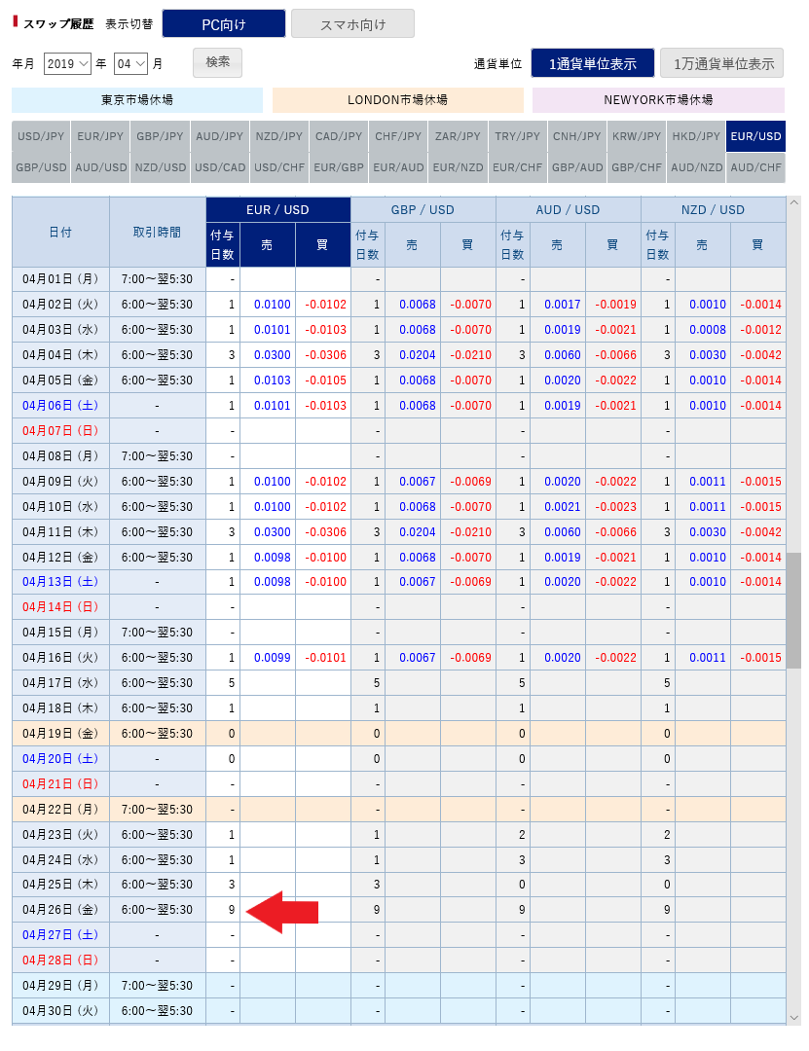Click the NZD / USD column group header
The width and height of the screenshot is (809, 1051).
pyautogui.click(x=713, y=210)
